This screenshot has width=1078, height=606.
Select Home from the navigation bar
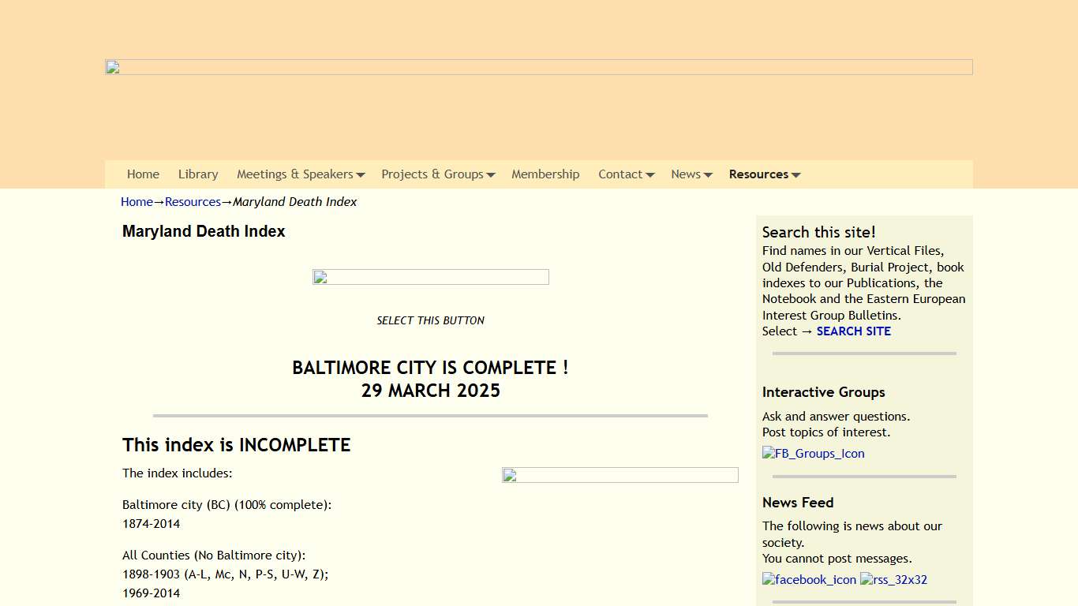coord(143,174)
